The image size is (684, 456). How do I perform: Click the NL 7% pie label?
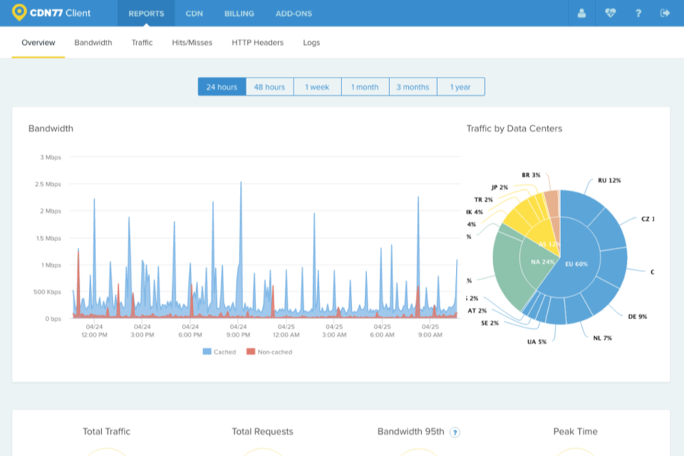tap(603, 337)
